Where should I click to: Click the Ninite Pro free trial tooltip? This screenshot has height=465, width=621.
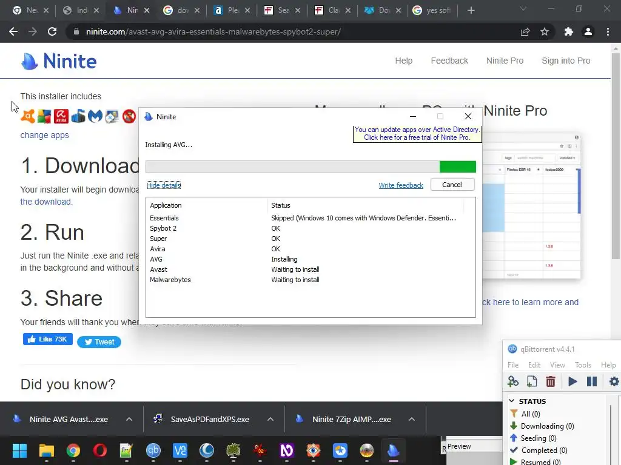pyautogui.click(x=417, y=134)
